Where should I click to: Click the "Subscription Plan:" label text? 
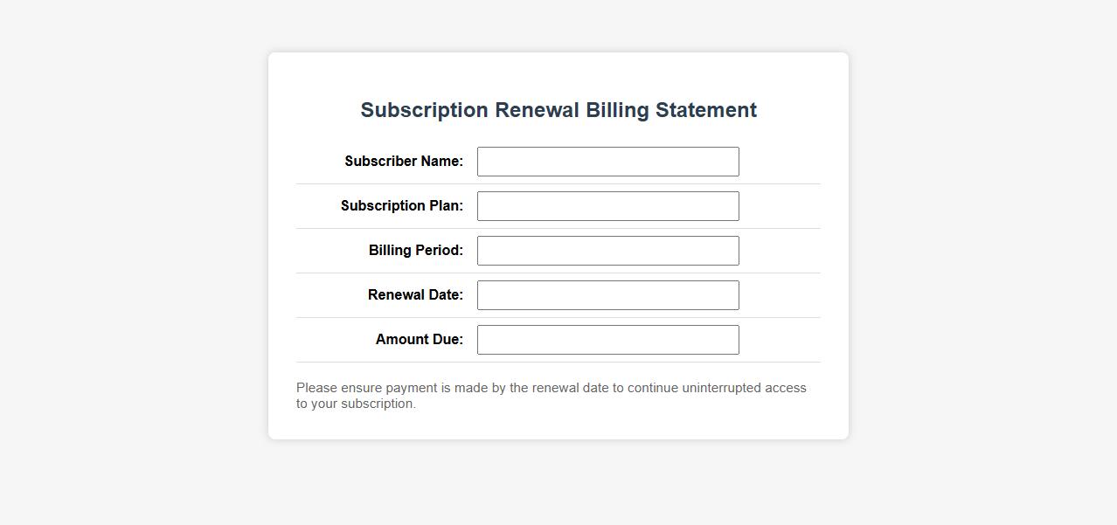coord(402,206)
